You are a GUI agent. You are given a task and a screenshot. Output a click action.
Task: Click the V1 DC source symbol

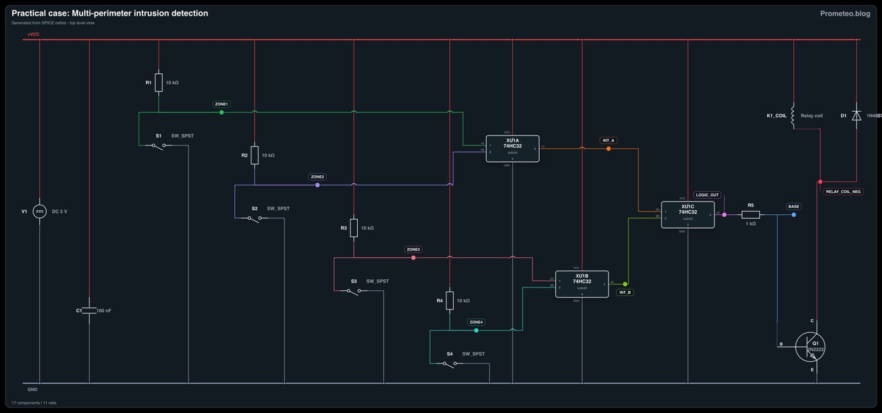pyautogui.click(x=40, y=211)
